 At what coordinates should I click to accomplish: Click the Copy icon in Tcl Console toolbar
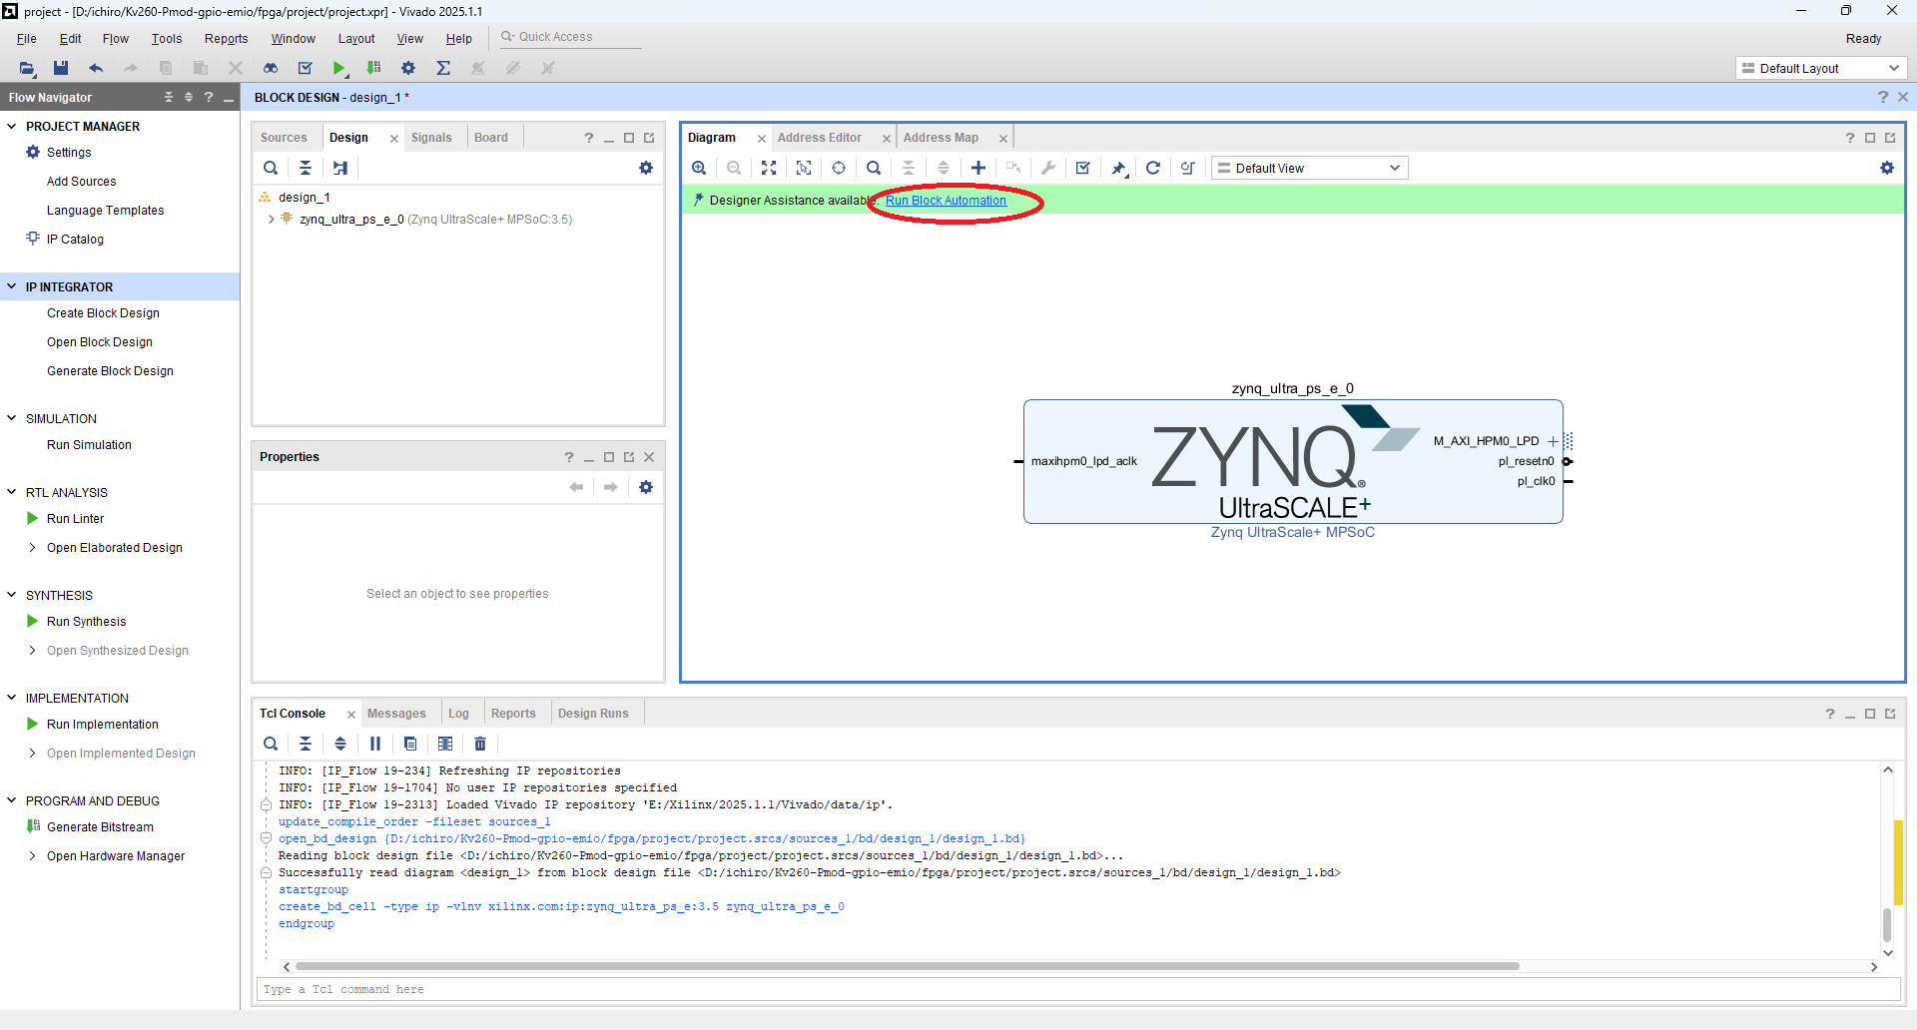[x=410, y=744]
